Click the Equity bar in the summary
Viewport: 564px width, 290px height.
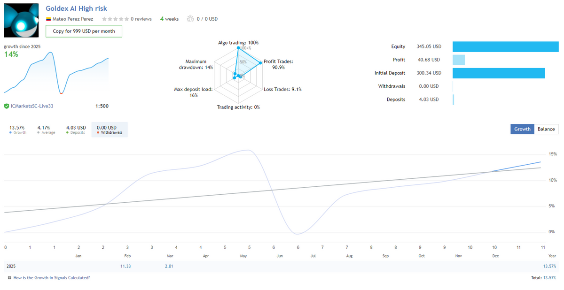coord(505,46)
